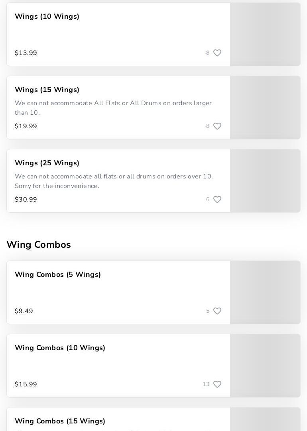The image size is (307, 431).
Task: Select Wings (25 Wings) item title
Action: pos(47,163)
